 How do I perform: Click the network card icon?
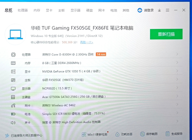coord(13,106)
